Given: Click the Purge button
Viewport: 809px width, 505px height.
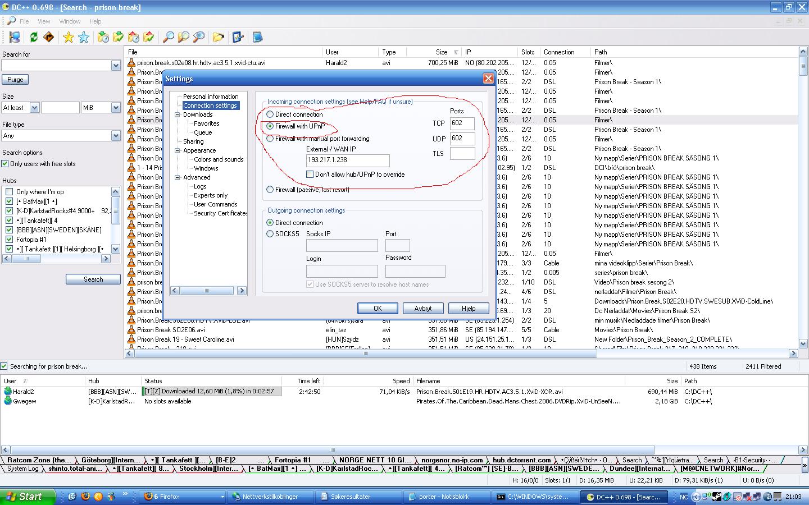Looking at the screenshot, I should [15, 80].
